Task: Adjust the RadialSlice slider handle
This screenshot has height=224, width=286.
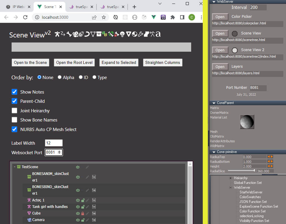Action: (254, 171)
